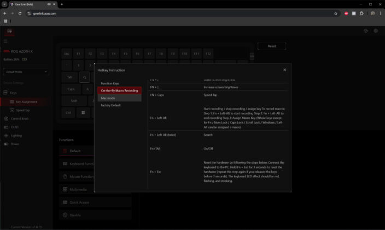Open OLED settings in sidebar
The image size is (385, 230).
pos(15,127)
